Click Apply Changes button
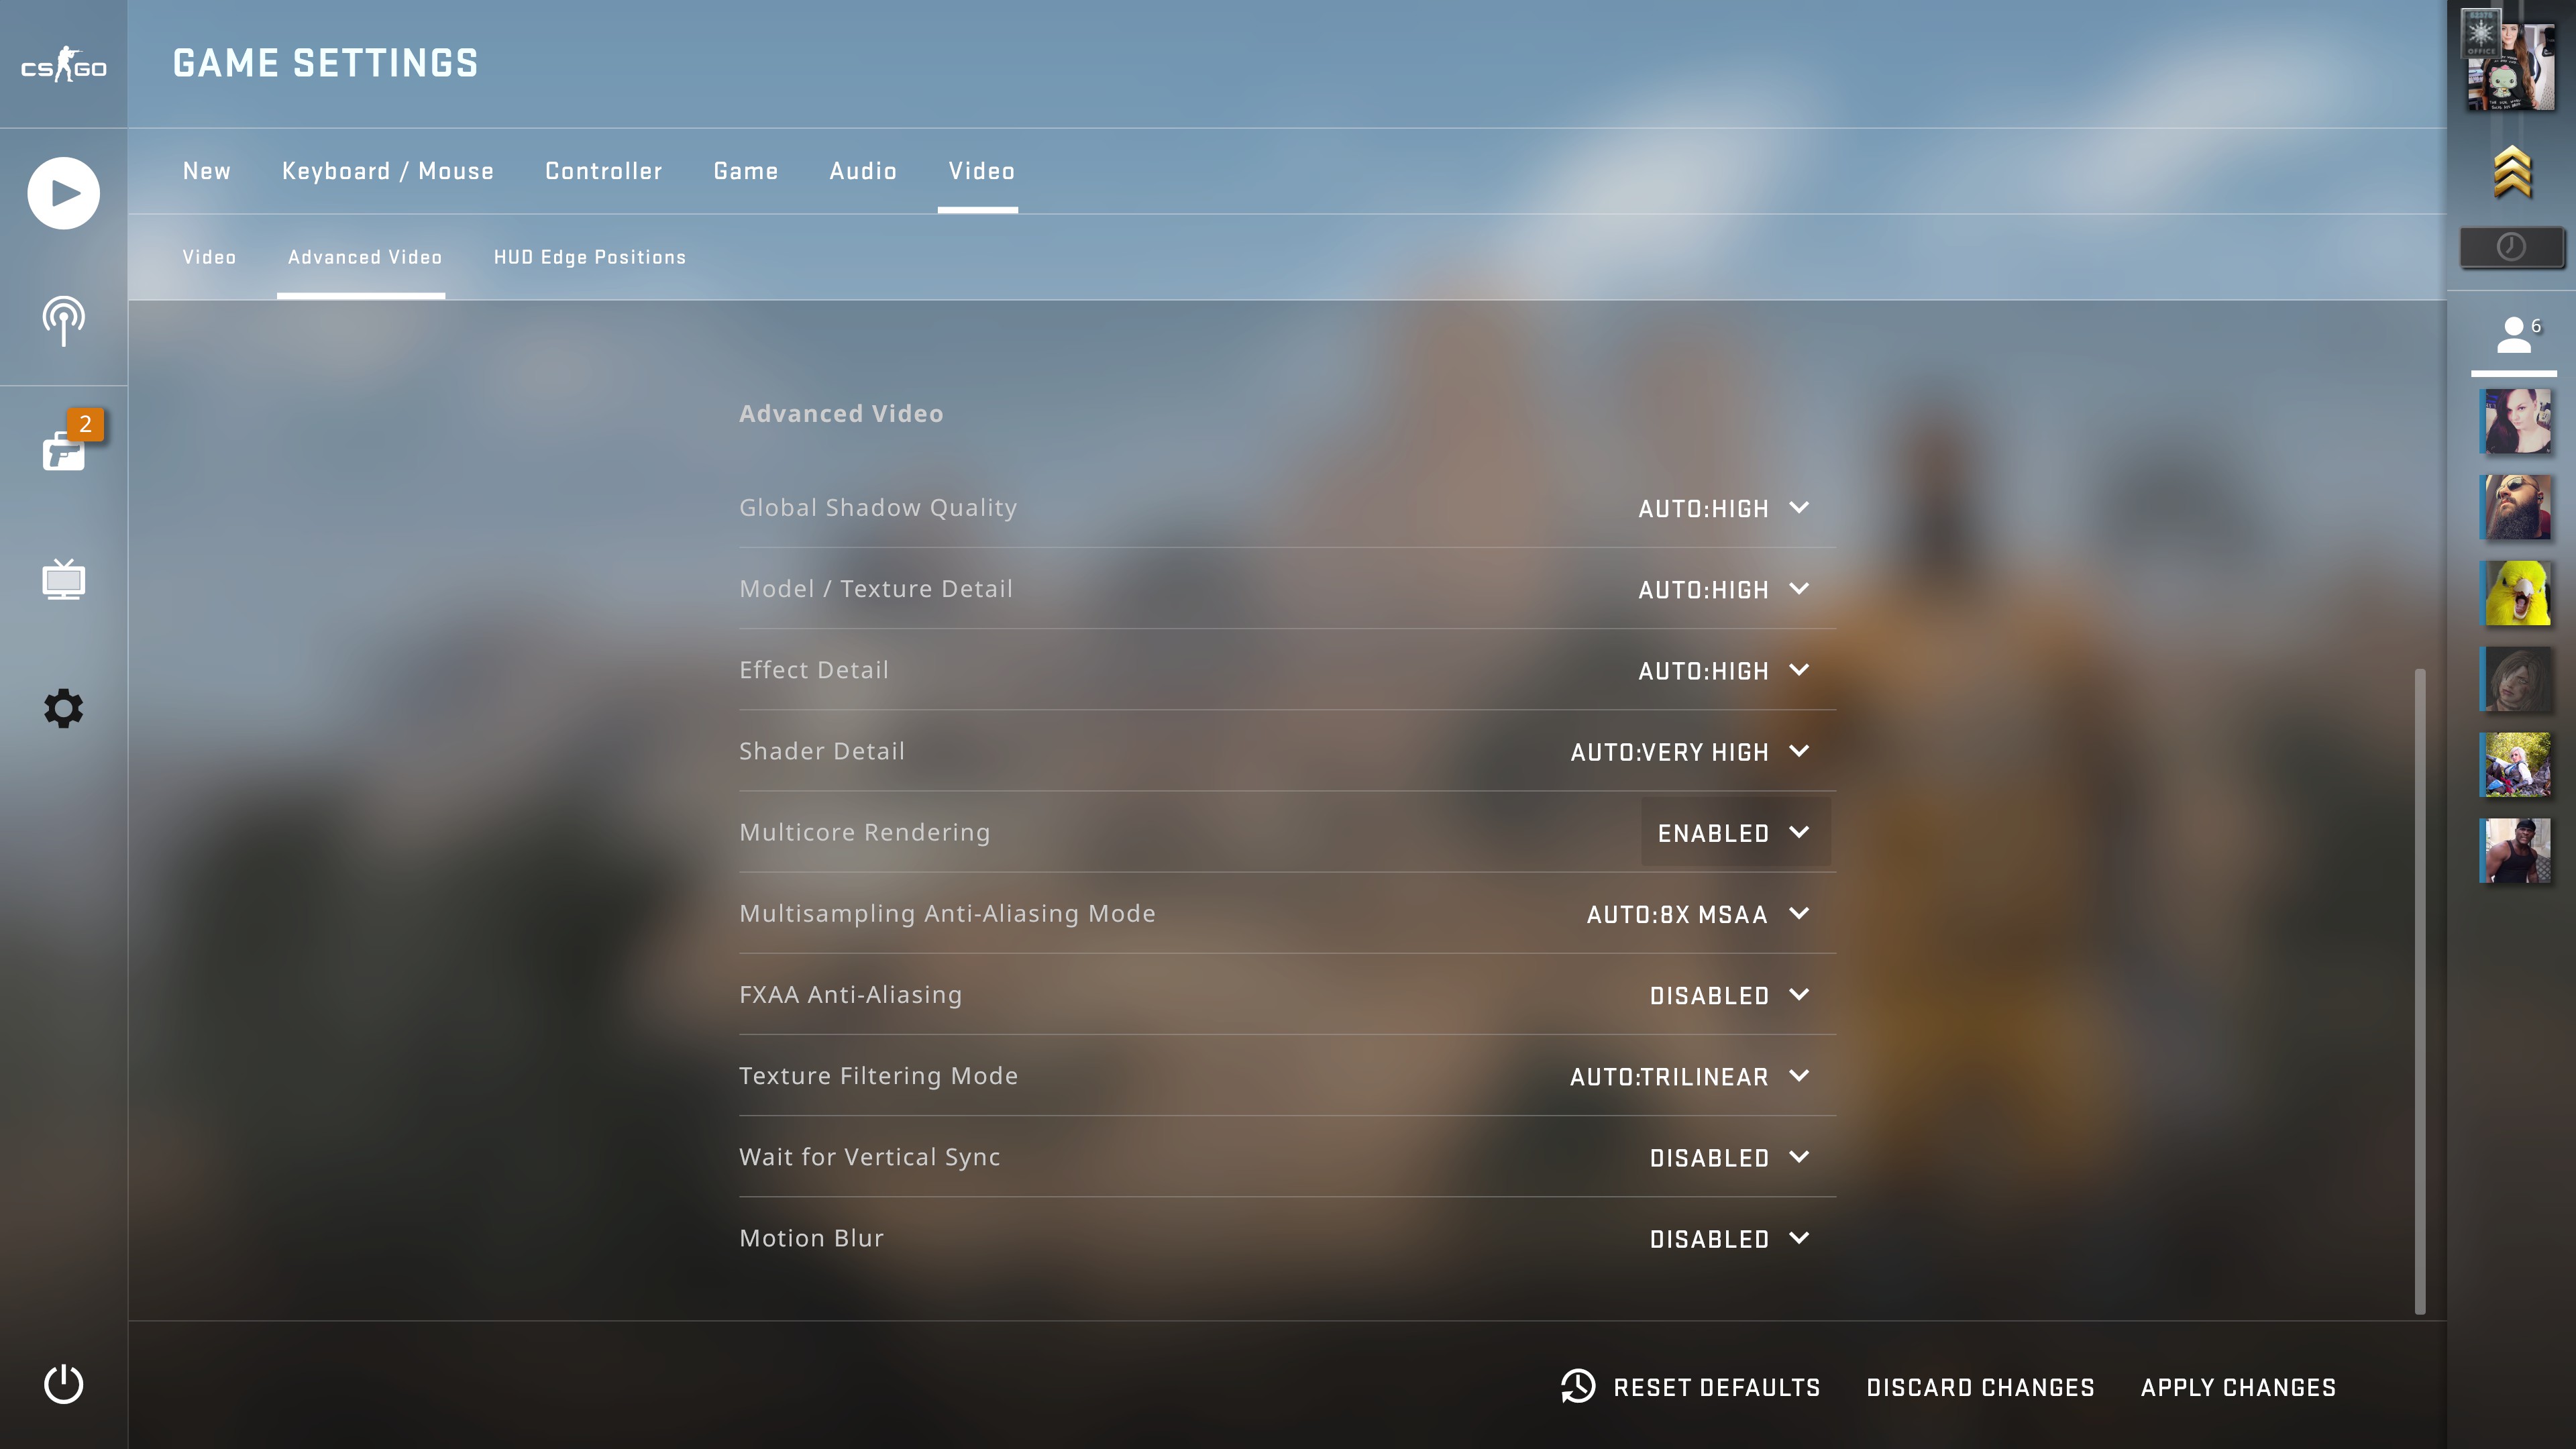Screen dimensions: 2576x1449 (2237, 1387)
